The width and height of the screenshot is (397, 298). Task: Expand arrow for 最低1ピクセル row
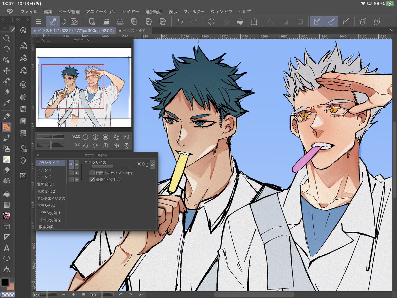pos(77,180)
